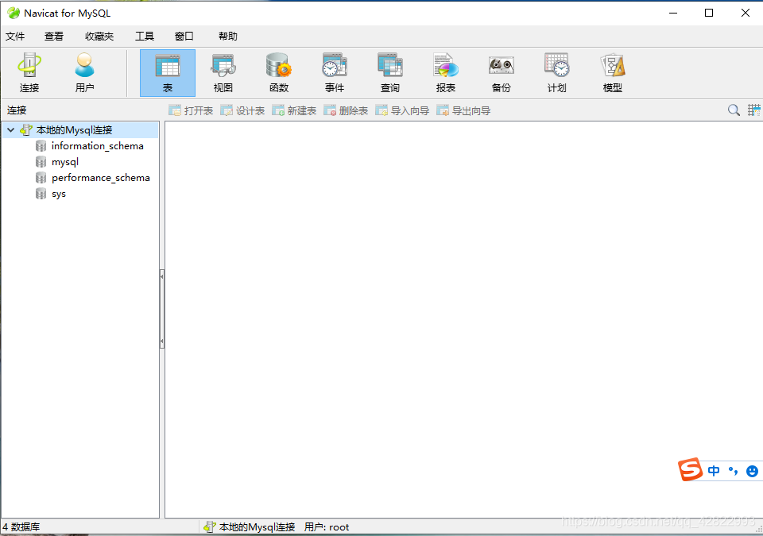Screen dimensions: 763x536
Task: Click the Navicat logo in title bar
Action: point(14,13)
